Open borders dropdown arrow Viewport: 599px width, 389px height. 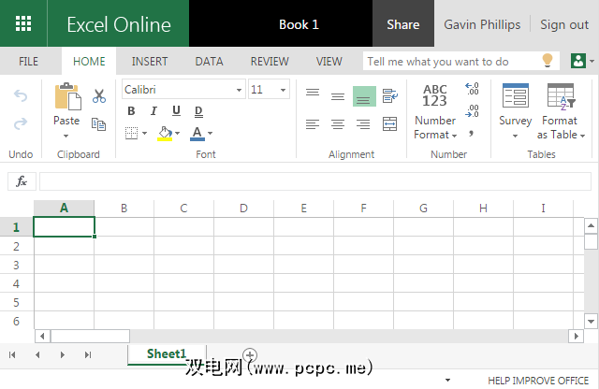pos(144,133)
